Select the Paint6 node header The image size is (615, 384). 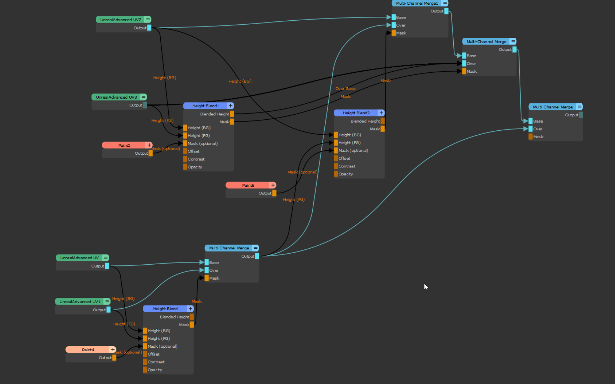248,185
